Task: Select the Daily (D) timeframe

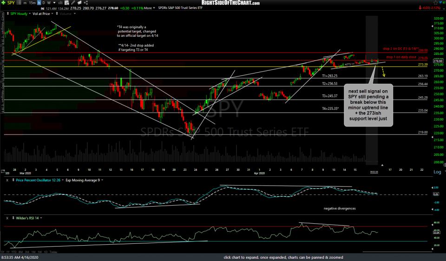Action: tap(44, 3)
